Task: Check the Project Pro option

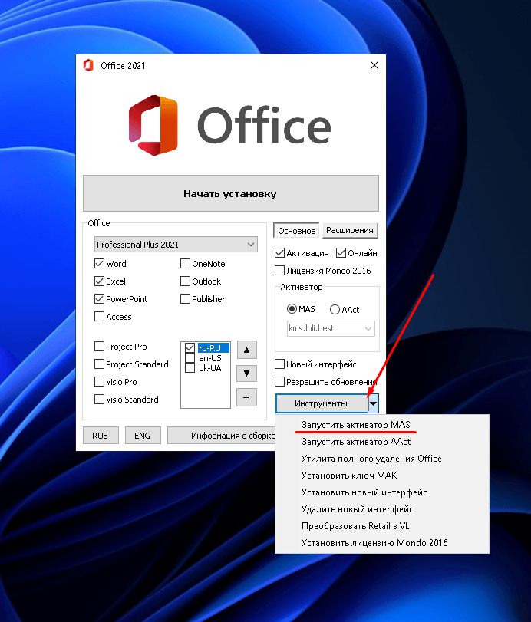Action: coord(99,347)
